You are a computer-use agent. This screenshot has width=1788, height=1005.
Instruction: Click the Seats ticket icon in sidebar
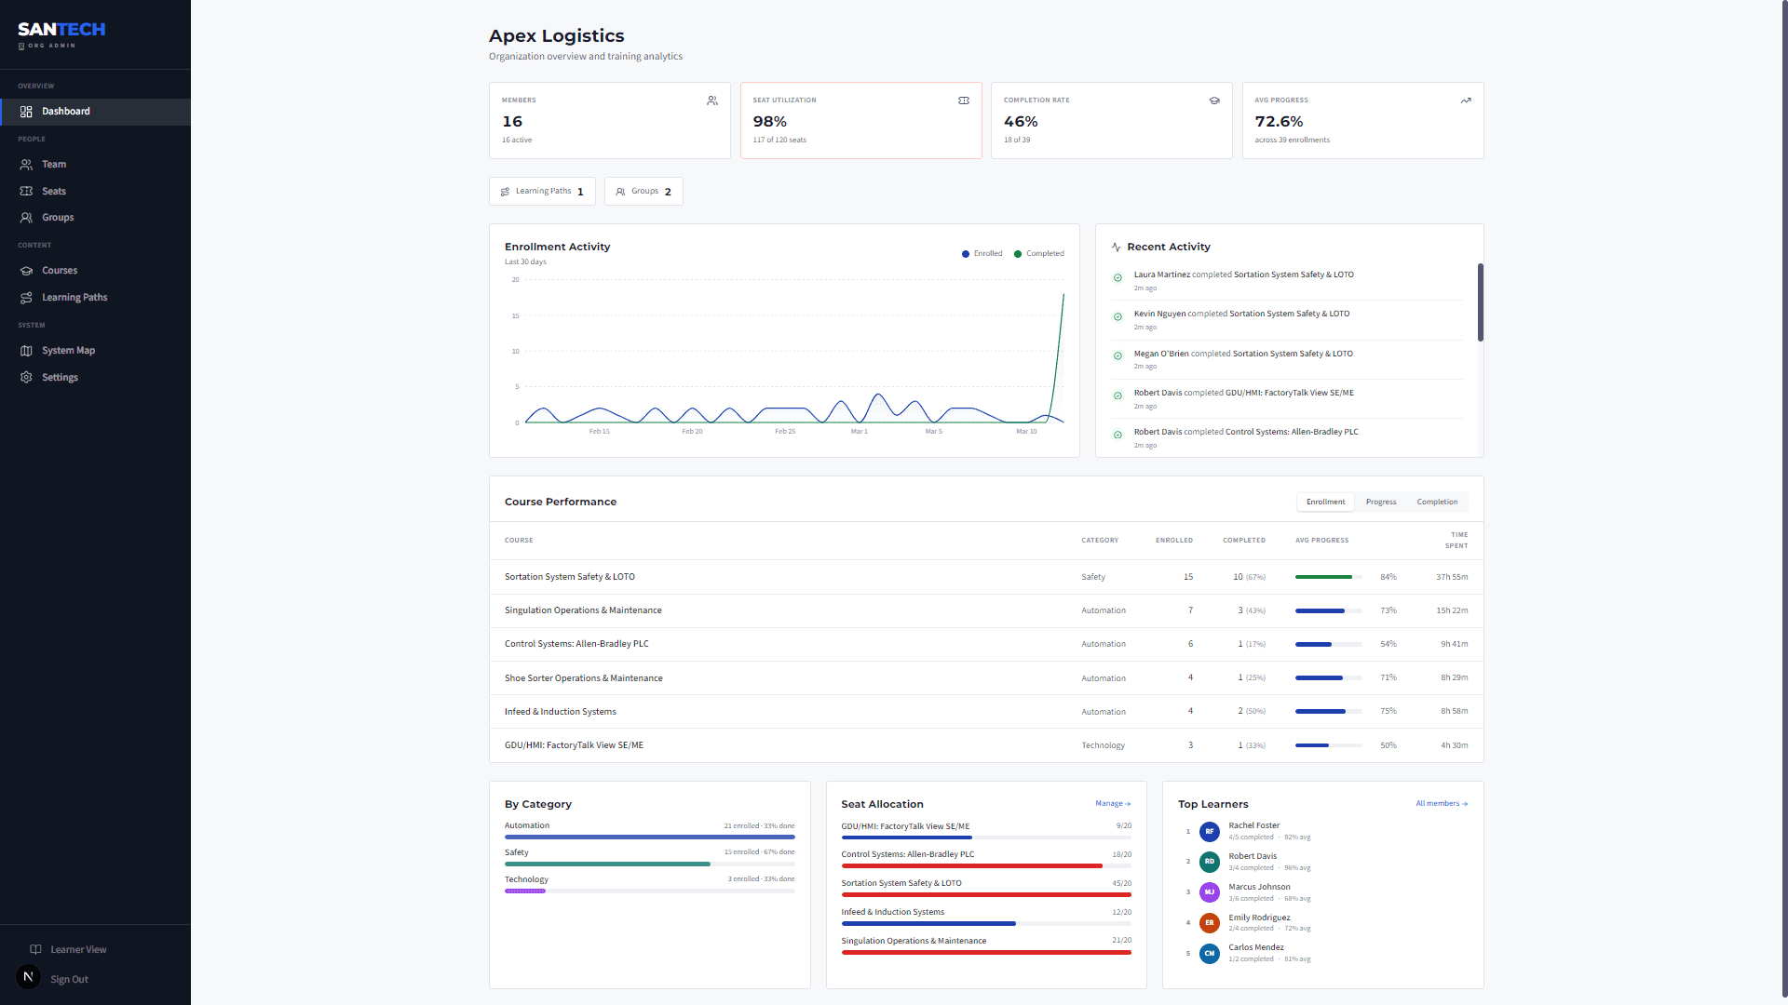(x=26, y=192)
